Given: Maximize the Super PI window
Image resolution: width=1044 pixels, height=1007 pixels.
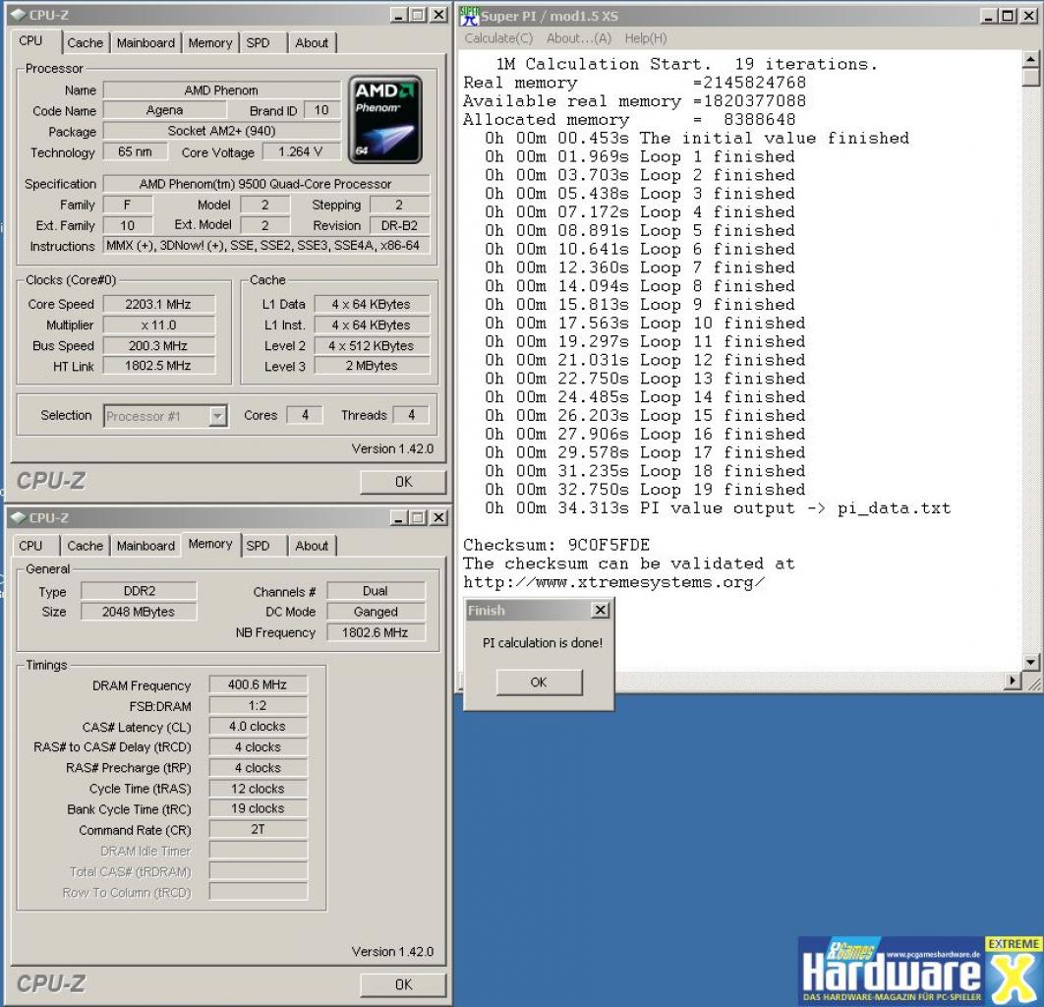Looking at the screenshot, I should pyautogui.click(x=1008, y=16).
